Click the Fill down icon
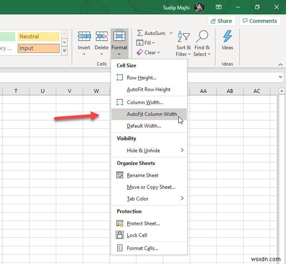286x264 pixels. point(140,43)
